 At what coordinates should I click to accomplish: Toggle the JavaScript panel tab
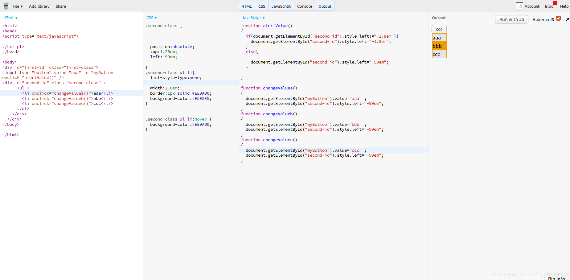pos(281,6)
